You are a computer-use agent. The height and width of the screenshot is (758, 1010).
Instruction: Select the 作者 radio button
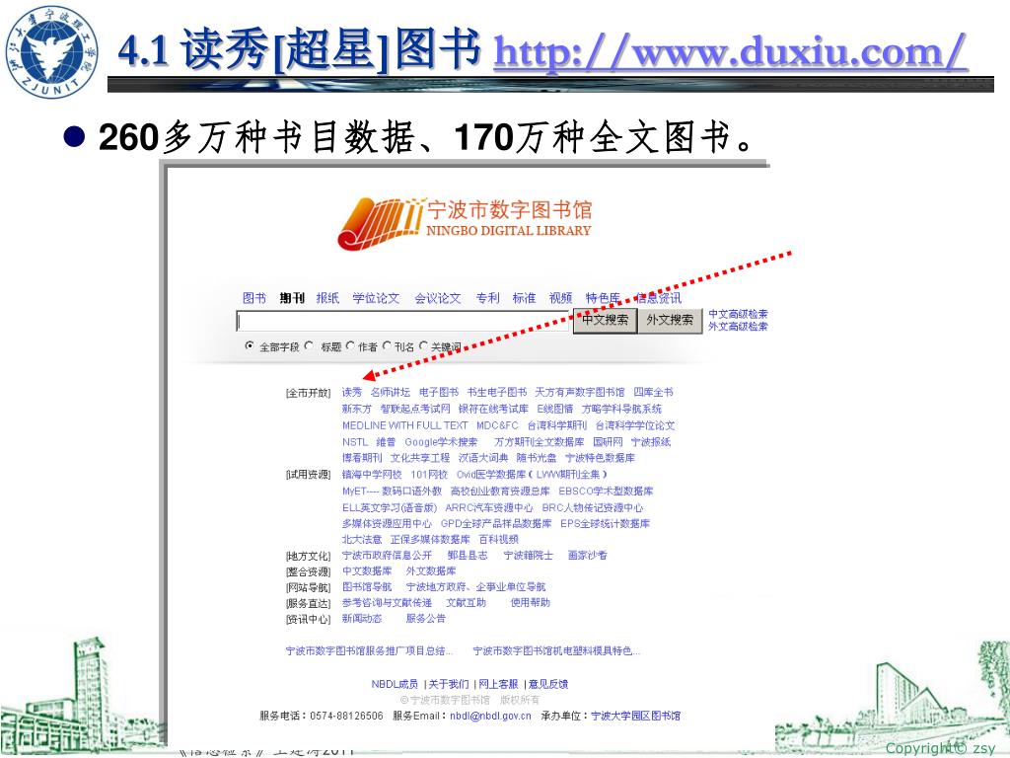click(350, 345)
